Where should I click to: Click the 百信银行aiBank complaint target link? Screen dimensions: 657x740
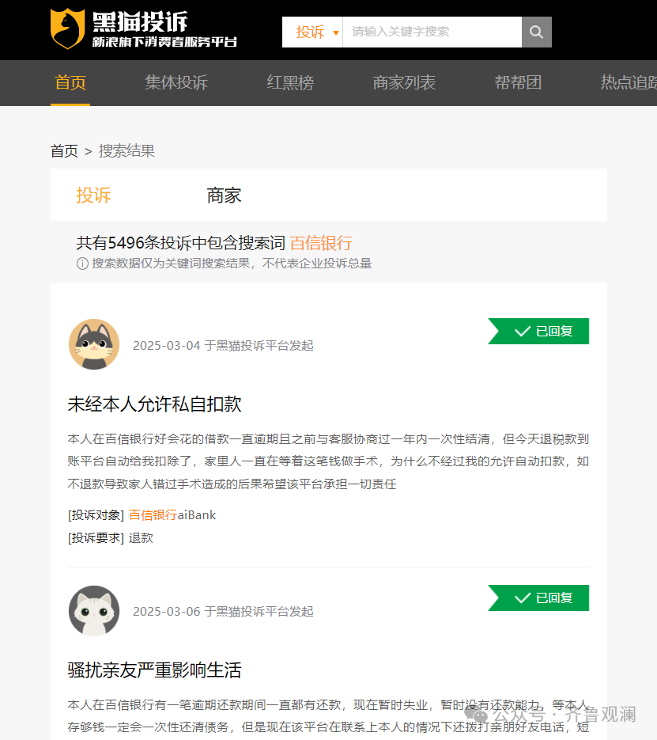pyautogui.click(x=172, y=515)
